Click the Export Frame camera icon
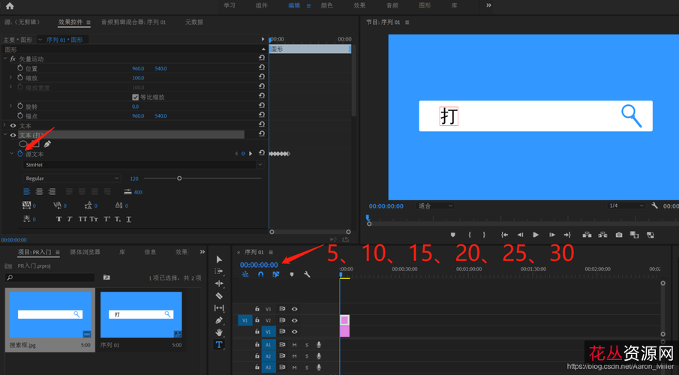This screenshot has height=375, width=679. 619,235
